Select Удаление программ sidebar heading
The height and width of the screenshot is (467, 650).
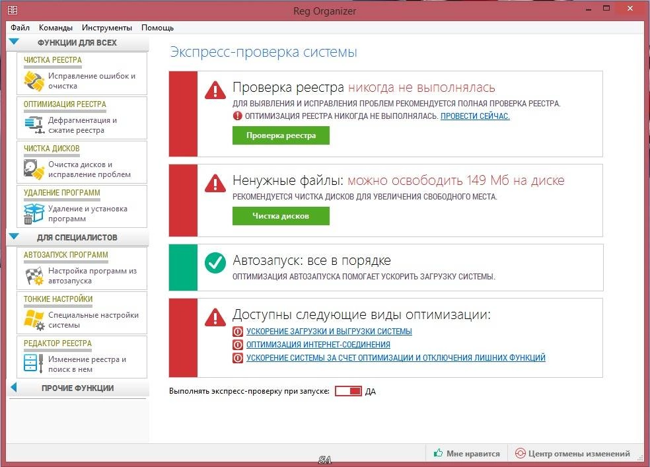(62, 193)
